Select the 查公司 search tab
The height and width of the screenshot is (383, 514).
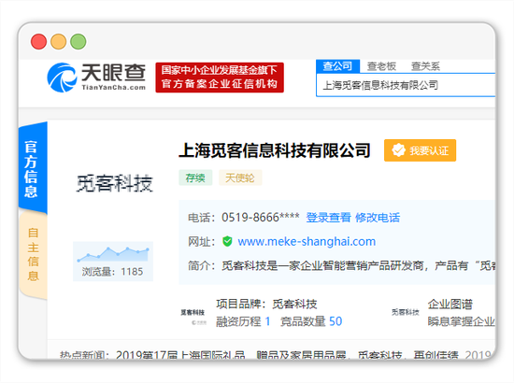(x=337, y=66)
